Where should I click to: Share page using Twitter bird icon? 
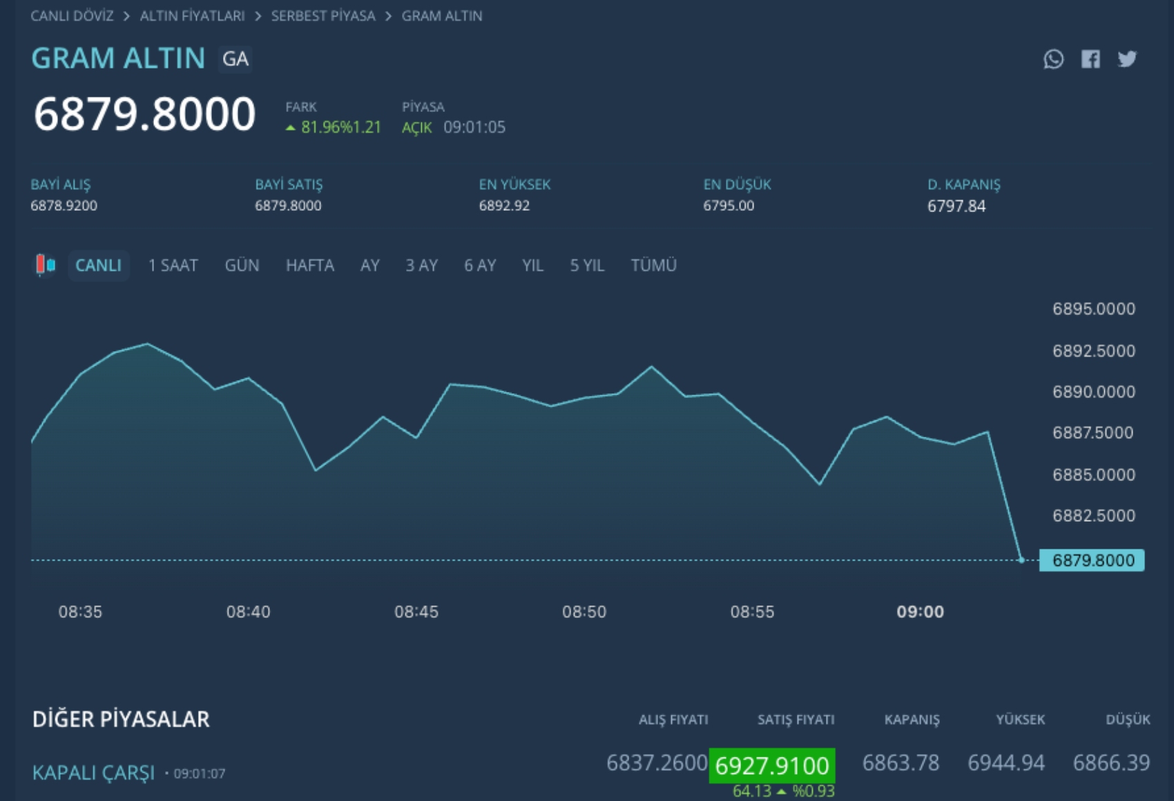tap(1127, 59)
